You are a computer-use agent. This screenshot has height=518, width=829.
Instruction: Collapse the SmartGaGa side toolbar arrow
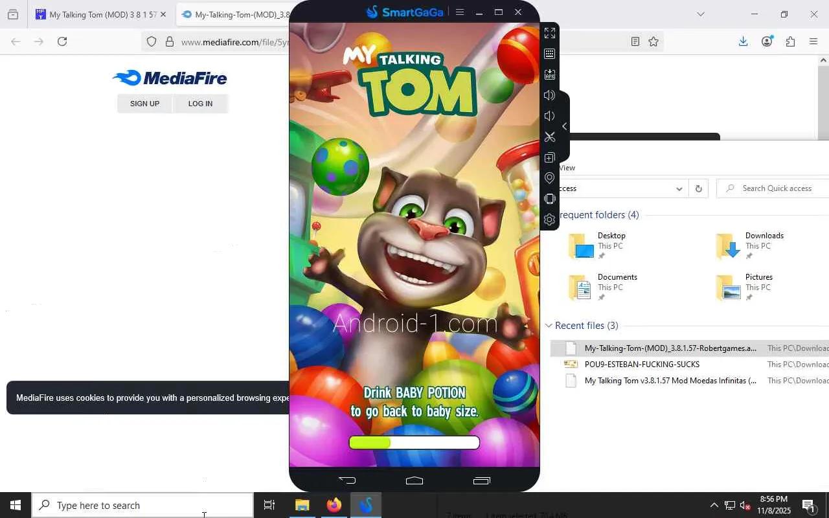(x=564, y=126)
